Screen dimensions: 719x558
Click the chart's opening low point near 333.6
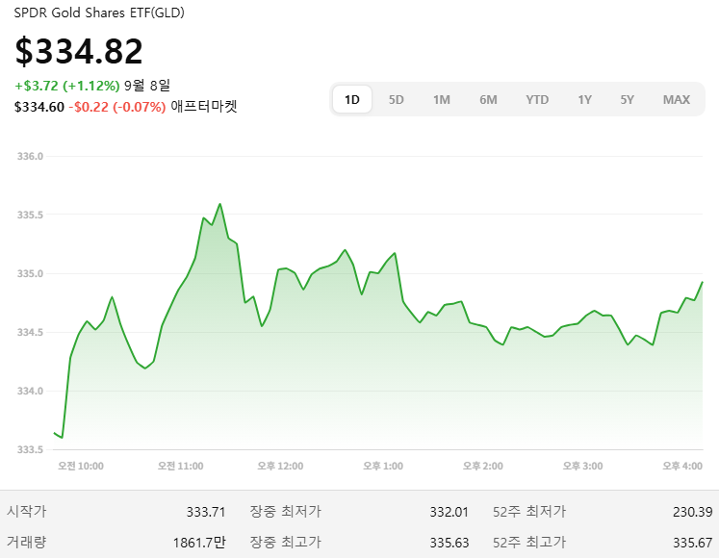62,438
